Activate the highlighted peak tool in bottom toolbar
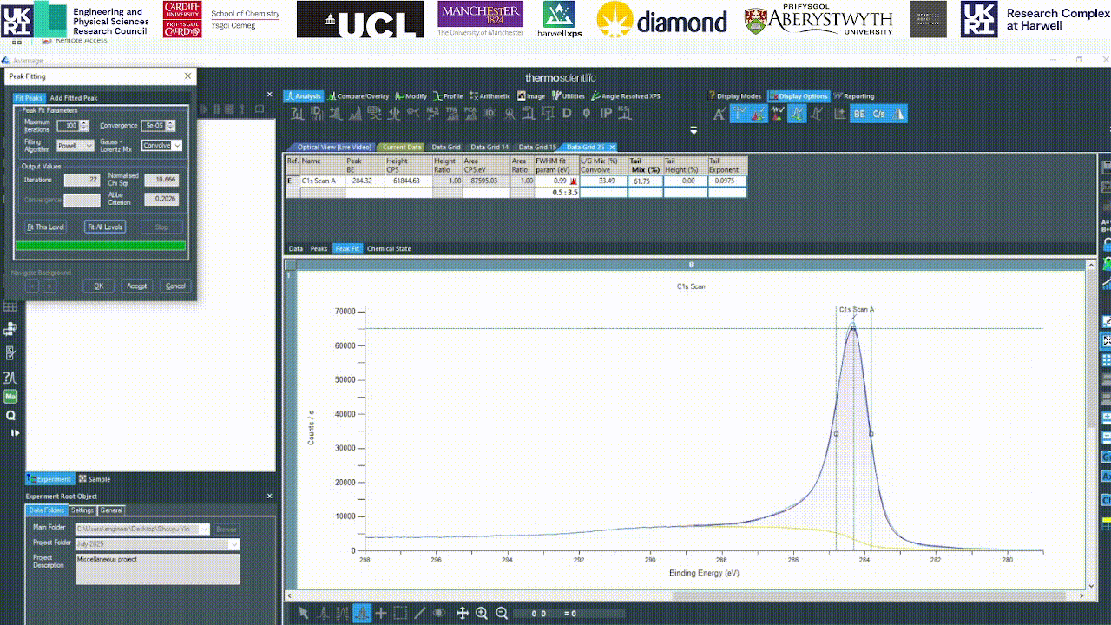The width and height of the screenshot is (1111, 625). tap(362, 613)
